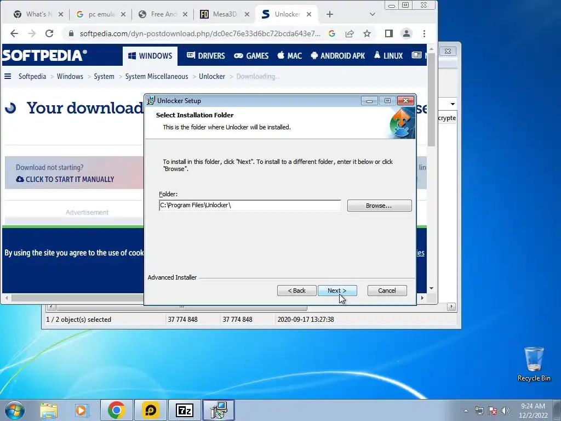Click network tray icon

pyautogui.click(x=479, y=411)
